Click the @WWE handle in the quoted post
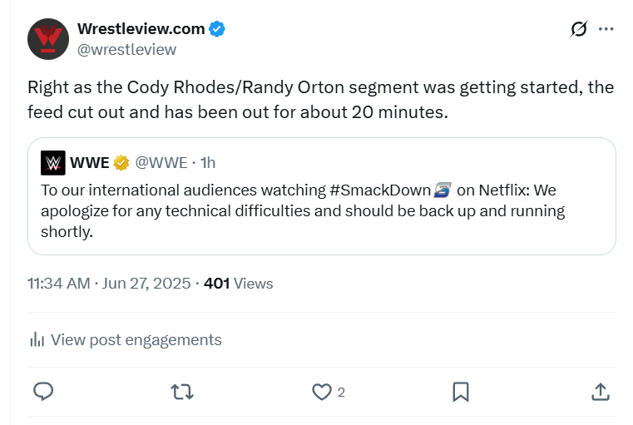This screenshot has width=633, height=425. (161, 161)
